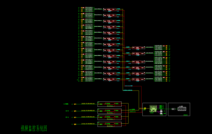Click the last equipment box in bottom-left group
The image size is (212, 134).
click(109, 124)
